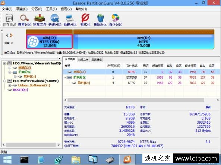Open the 分区(P) menu
221x165 pixels.
point(37,9)
